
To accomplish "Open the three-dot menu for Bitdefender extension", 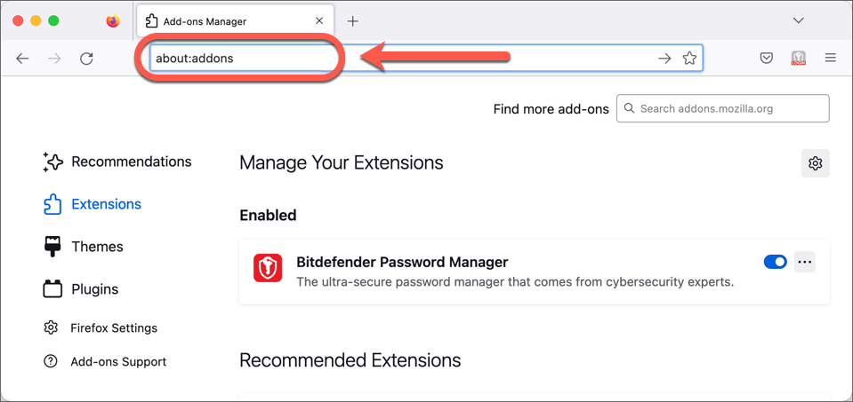I will [x=805, y=262].
